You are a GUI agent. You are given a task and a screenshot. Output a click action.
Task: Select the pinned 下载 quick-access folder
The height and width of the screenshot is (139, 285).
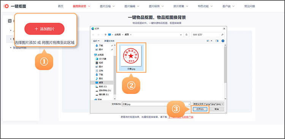click(x=101, y=46)
